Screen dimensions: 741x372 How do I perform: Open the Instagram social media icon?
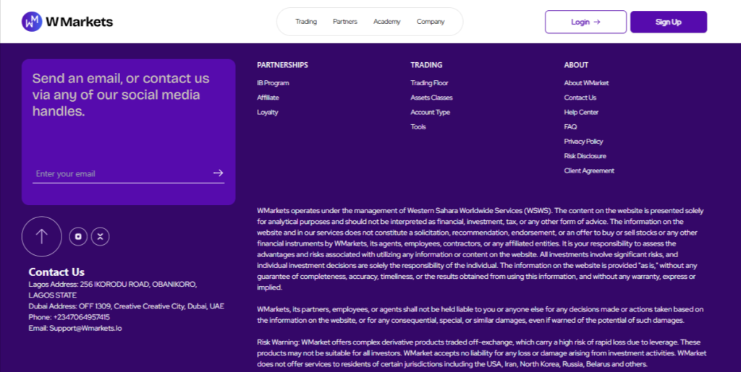point(78,237)
